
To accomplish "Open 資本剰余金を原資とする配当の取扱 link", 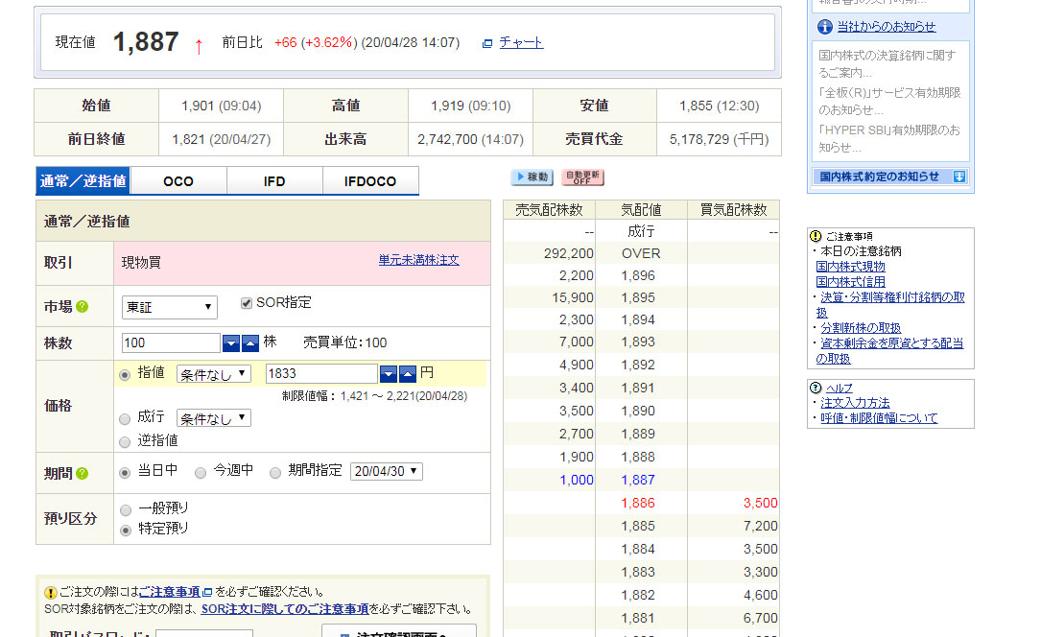I will point(889,350).
